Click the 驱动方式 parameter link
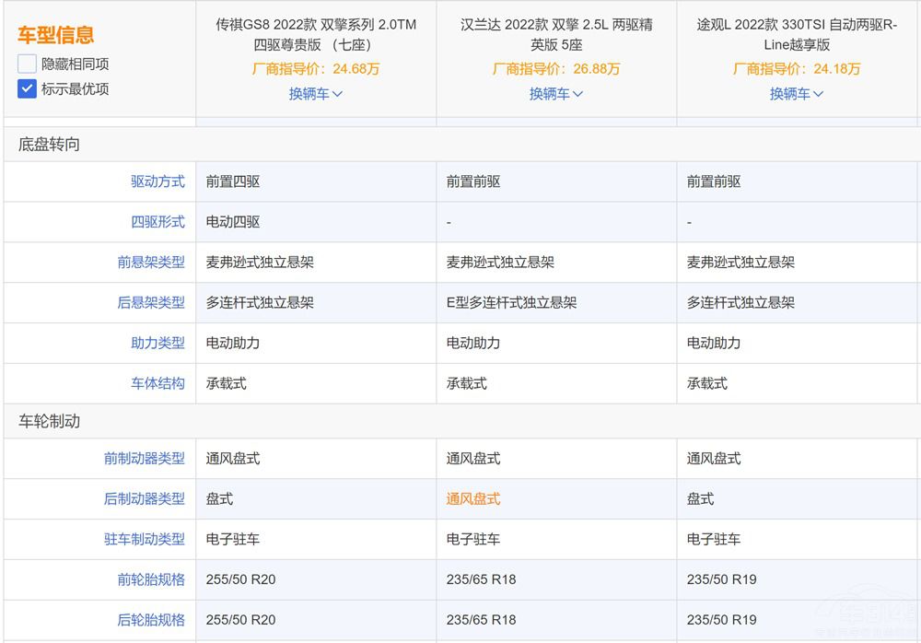Viewport: 921px width, 643px height. point(157,181)
